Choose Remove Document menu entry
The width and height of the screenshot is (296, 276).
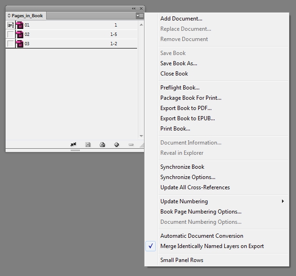click(184, 39)
